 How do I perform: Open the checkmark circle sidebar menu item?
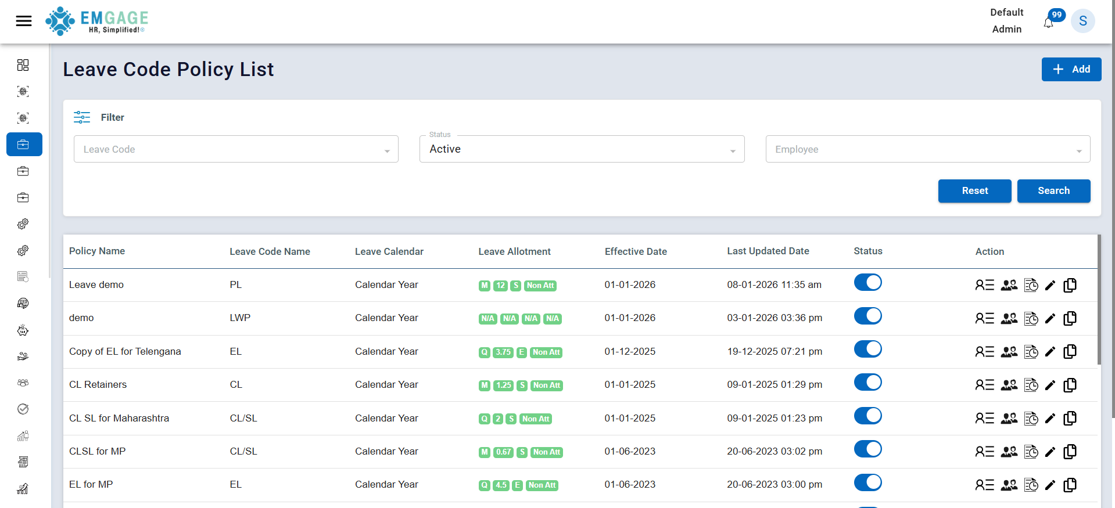tap(23, 409)
